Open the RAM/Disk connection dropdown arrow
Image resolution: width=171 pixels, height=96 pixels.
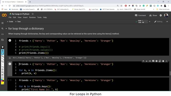point(150,22)
